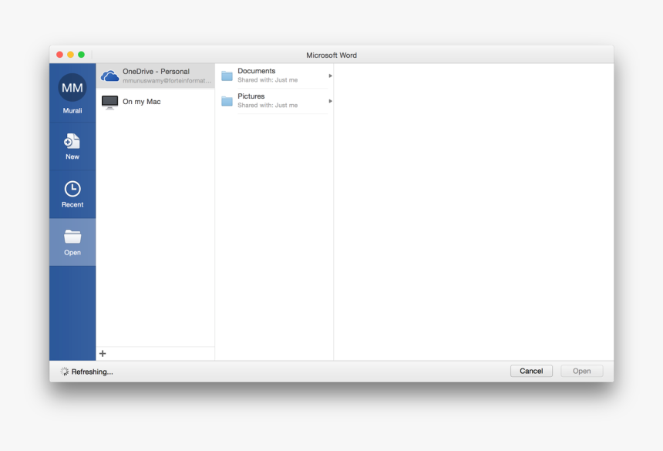Click the Cancel button

pos(531,371)
